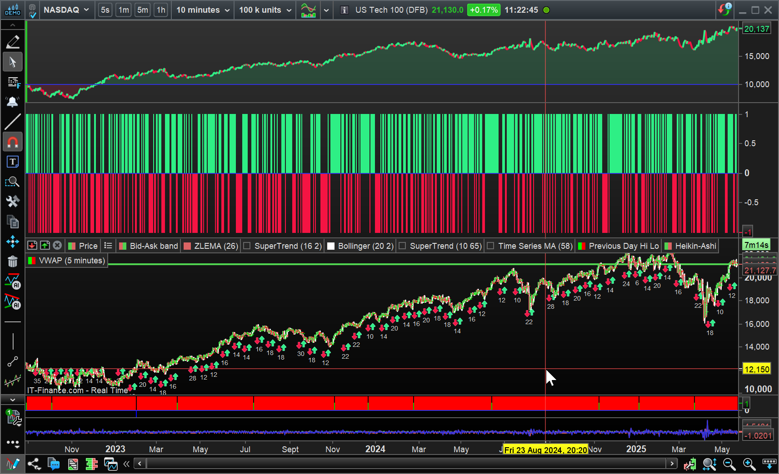Screen dimensions: 779x474
Task: Switch to the 1m timeframe
Action: tap(124, 10)
